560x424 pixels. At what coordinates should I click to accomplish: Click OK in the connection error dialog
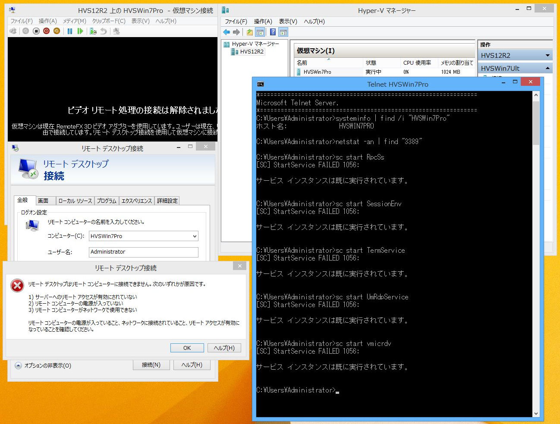(187, 348)
